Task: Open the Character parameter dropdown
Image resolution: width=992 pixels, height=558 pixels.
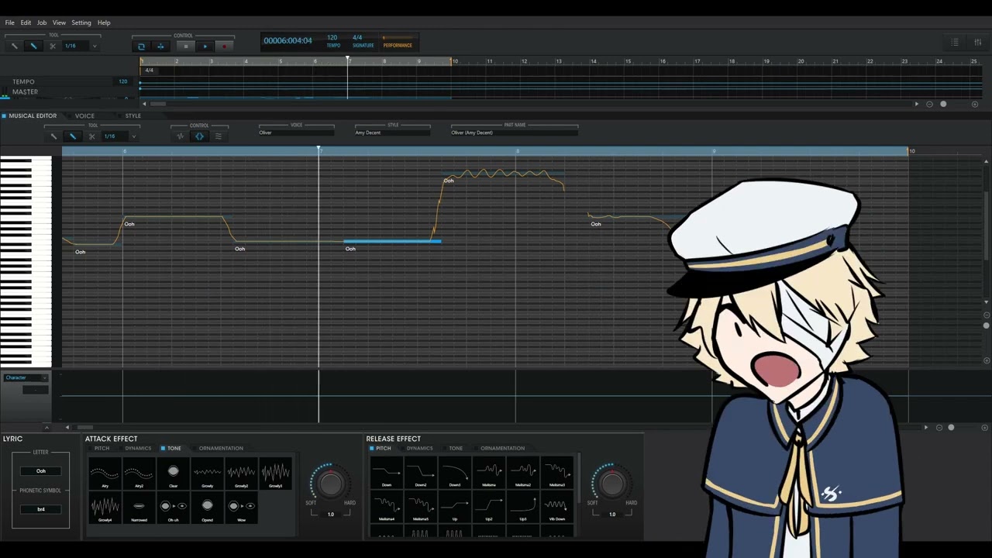Action: pyautogui.click(x=26, y=377)
